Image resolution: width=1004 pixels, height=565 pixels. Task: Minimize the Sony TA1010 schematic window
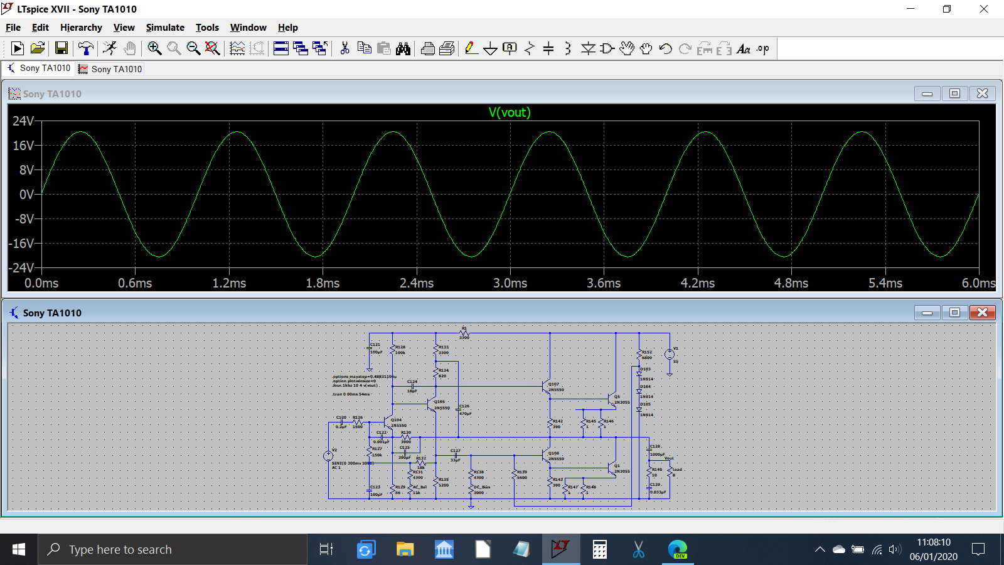click(927, 313)
